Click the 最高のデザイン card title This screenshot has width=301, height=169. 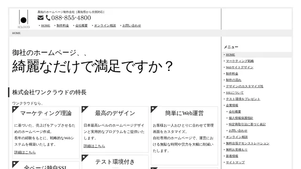click(x=115, y=113)
